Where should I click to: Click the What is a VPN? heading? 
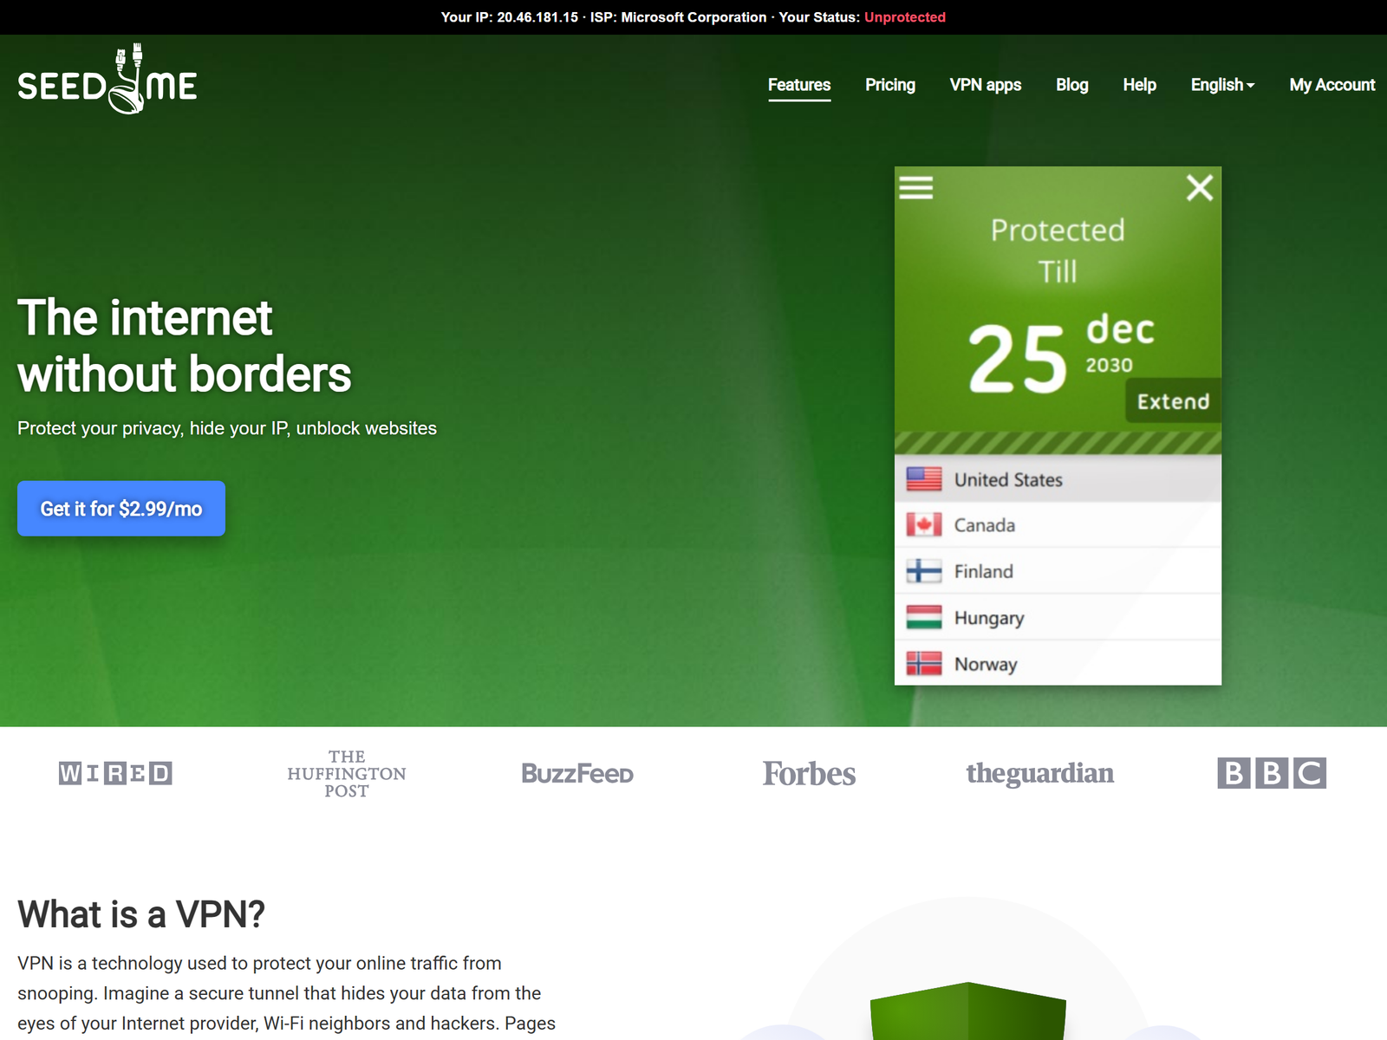pyautogui.click(x=141, y=914)
